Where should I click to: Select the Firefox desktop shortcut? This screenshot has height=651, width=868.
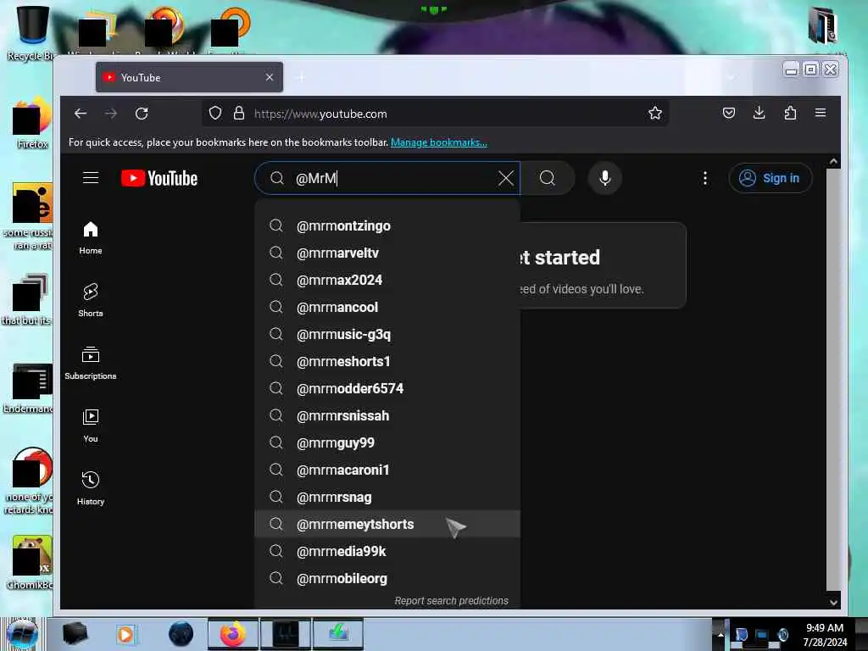pos(32,123)
